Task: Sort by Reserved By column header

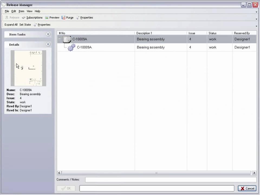Action: tap(244, 33)
